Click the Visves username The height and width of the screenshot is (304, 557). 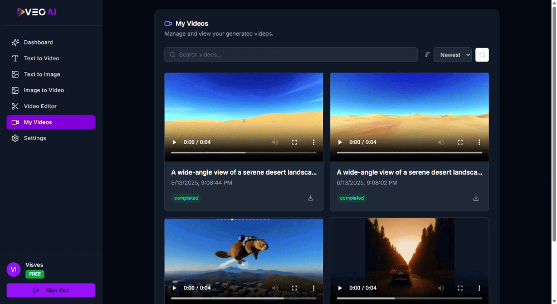[34, 265]
